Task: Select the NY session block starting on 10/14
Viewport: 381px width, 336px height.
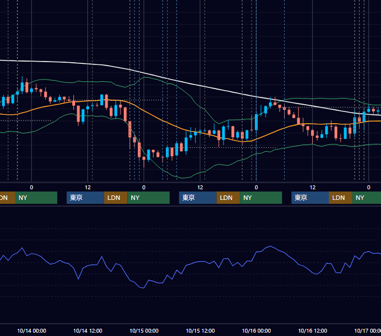Action: pyautogui.click(x=148, y=198)
